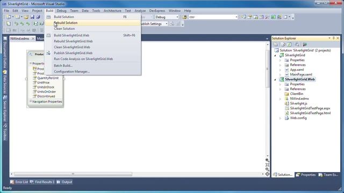Open the DevExpress menu
This screenshot has width=344, height=193.
tap(157, 11)
